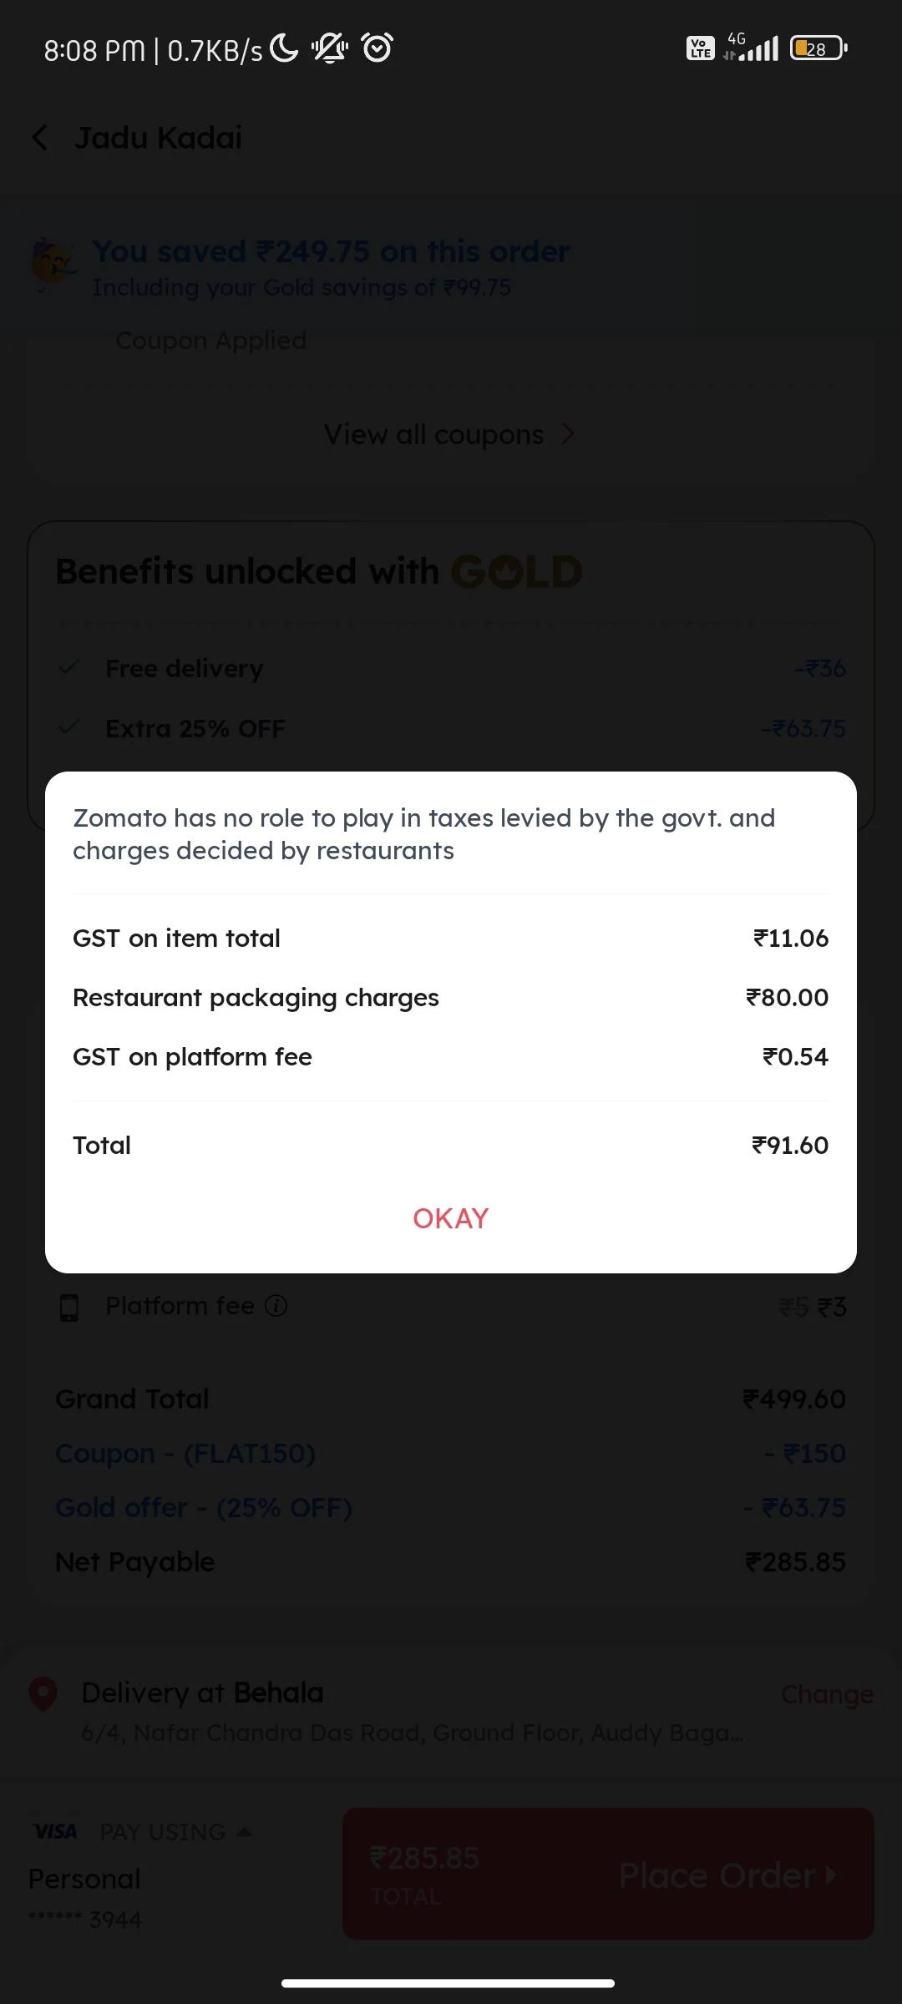Viewport: 902px width, 2004px height.
Task: Tap the bottom home gesture bar
Action: point(448,1983)
